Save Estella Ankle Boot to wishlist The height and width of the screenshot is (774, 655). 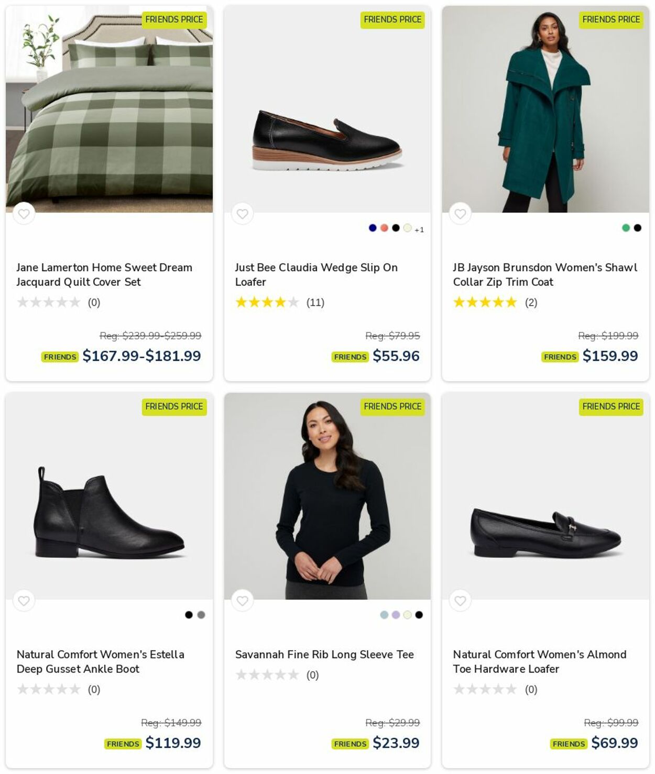[24, 601]
